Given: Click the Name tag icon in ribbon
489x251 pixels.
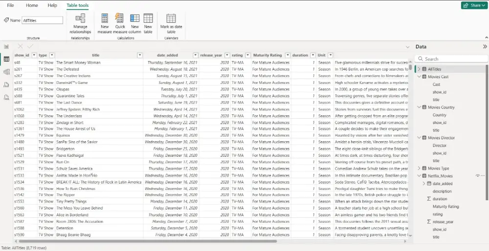Looking at the screenshot, I should point(6,20).
